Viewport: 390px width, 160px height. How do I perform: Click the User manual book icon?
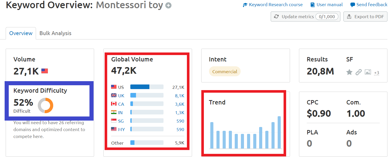click(312, 5)
